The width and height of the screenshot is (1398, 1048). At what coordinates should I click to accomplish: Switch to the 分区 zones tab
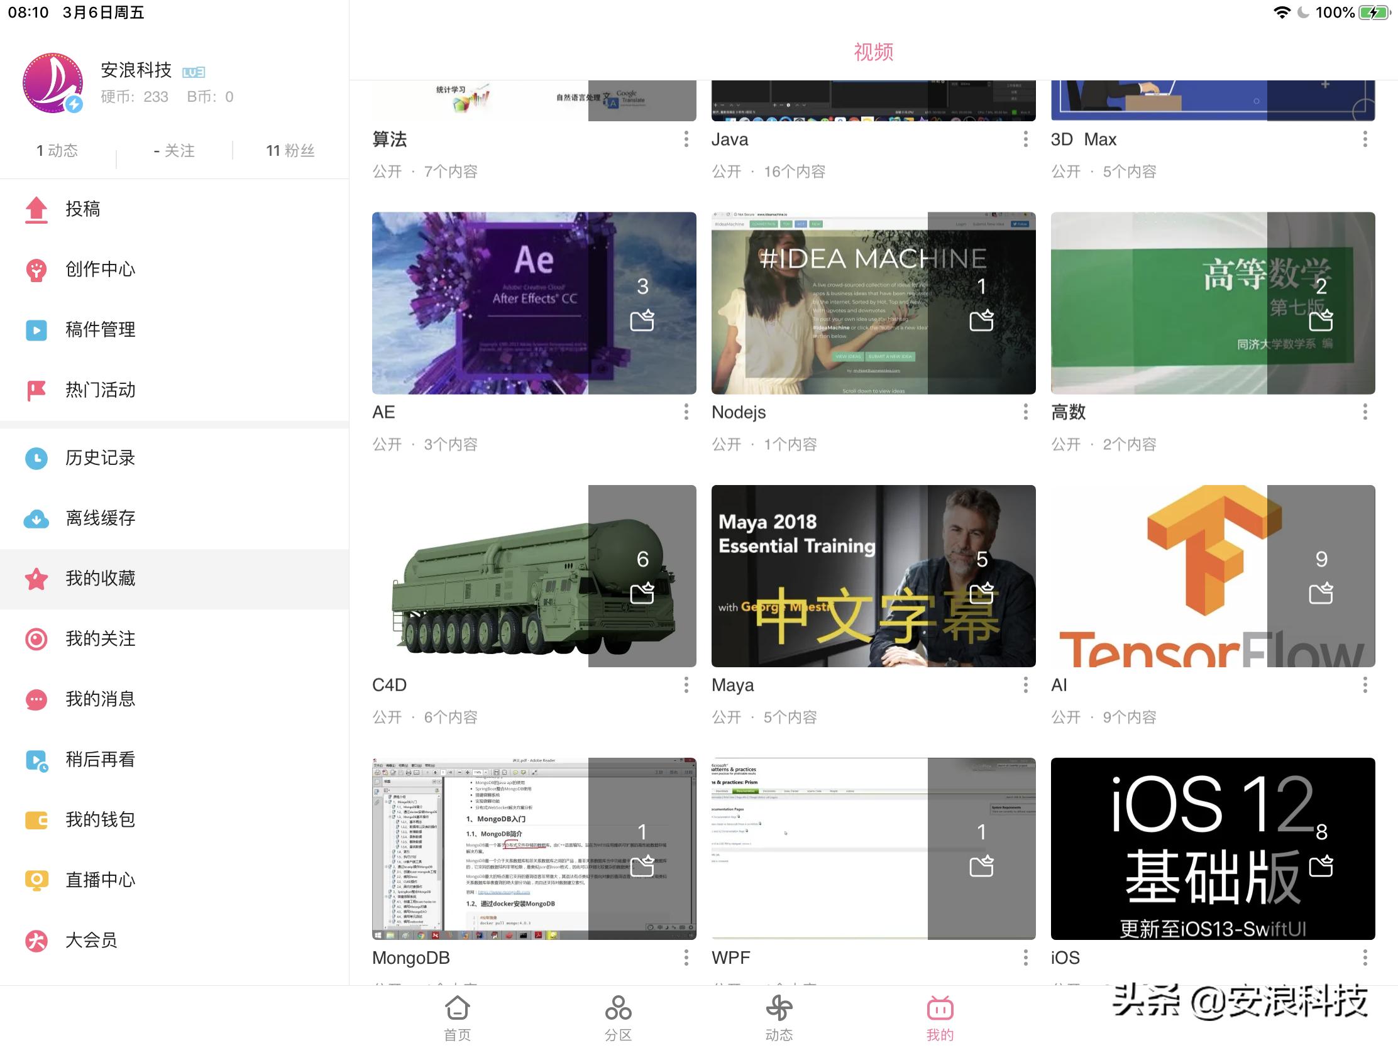tap(617, 1018)
